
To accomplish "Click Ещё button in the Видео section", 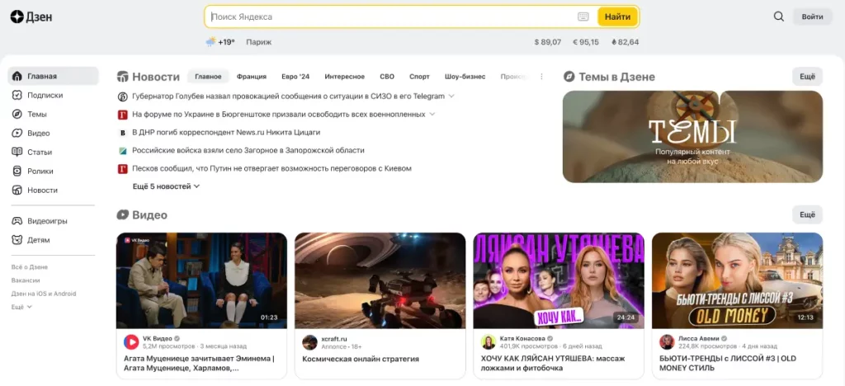I will click(x=807, y=214).
